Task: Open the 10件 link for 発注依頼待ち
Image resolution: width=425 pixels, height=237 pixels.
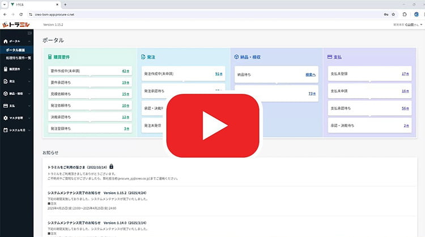Action: coord(125,105)
